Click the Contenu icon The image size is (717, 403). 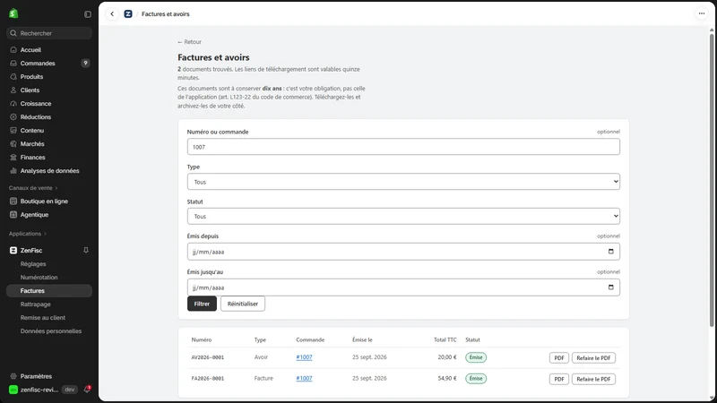(13, 130)
